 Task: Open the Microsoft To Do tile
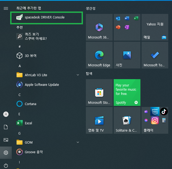[x=155, y=55]
